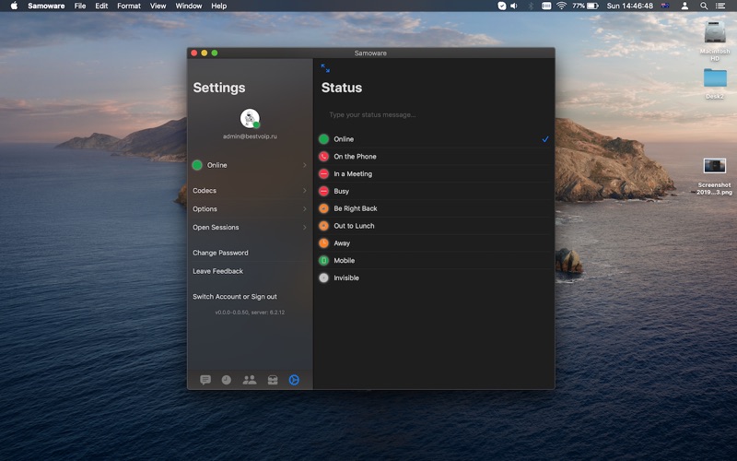Set status to Invisible
This screenshot has height=461, width=737.
click(x=434, y=278)
